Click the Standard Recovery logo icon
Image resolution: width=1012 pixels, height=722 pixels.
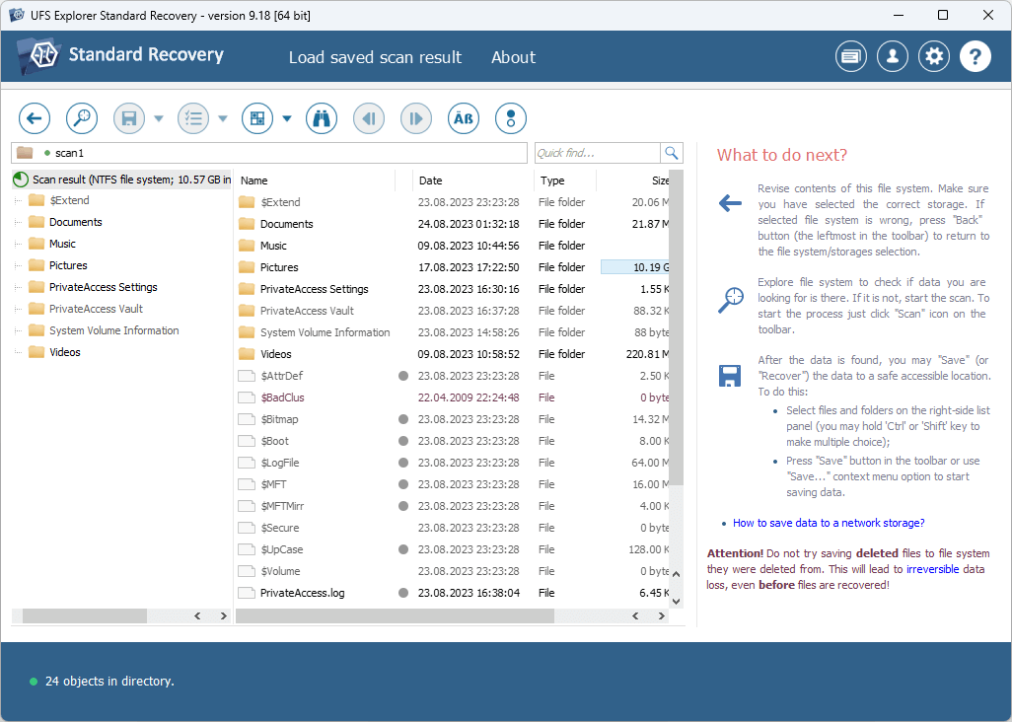click(40, 55)
